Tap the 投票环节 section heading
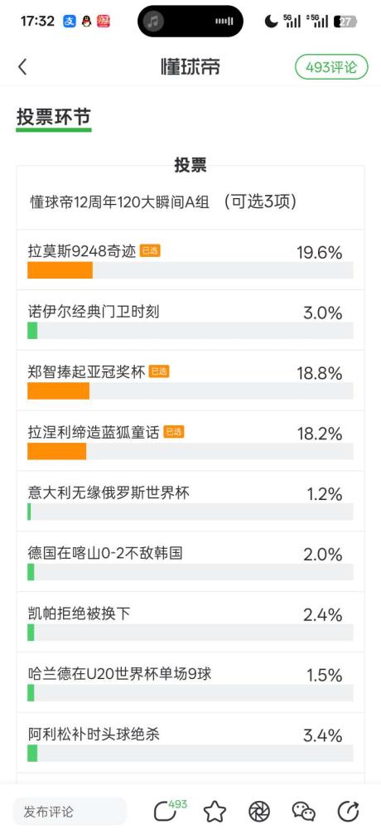This screenshot has height=839, width=381. point(54,117)
